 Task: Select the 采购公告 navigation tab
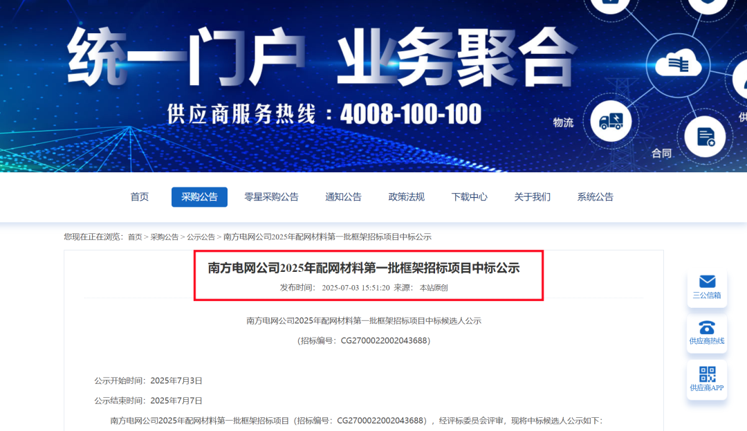199,196
